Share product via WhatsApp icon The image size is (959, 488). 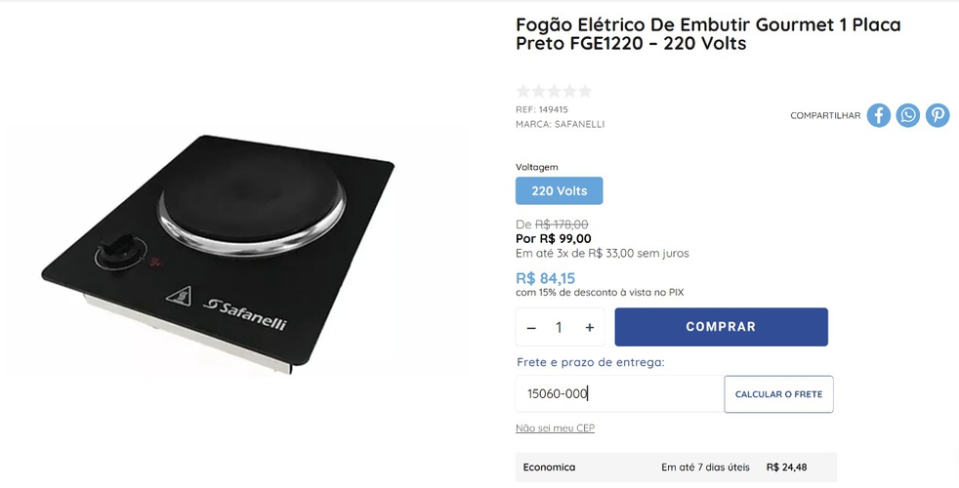pyautogui.click(x=907, y=115)
